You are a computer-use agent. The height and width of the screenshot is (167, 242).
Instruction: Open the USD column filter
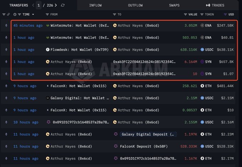point(225,15)
